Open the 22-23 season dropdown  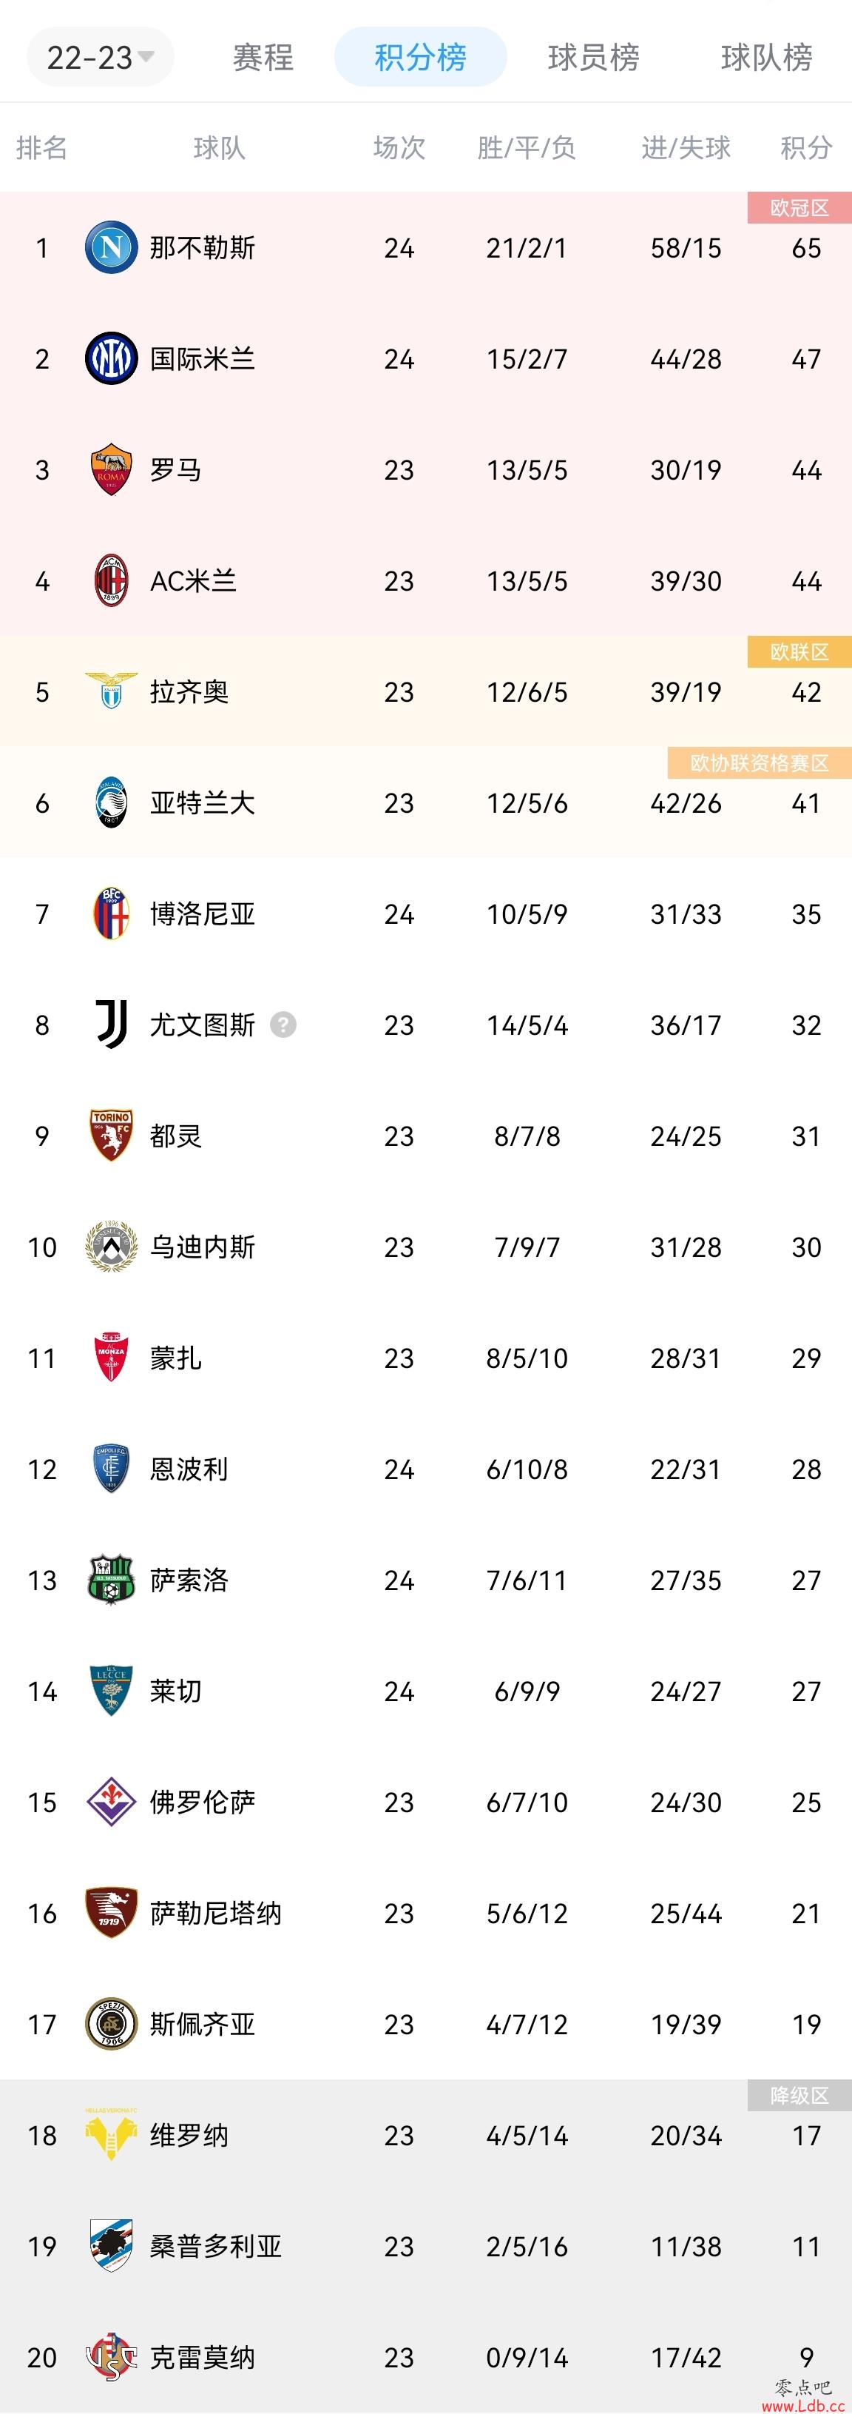click(x=100, y=57)
